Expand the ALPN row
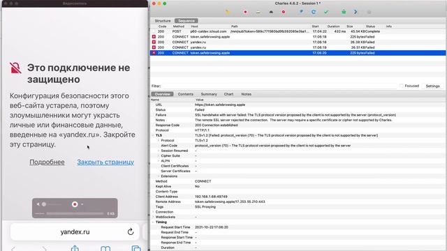Image resolution: width=447 pixels, height=251 pixels. (159, 161)
